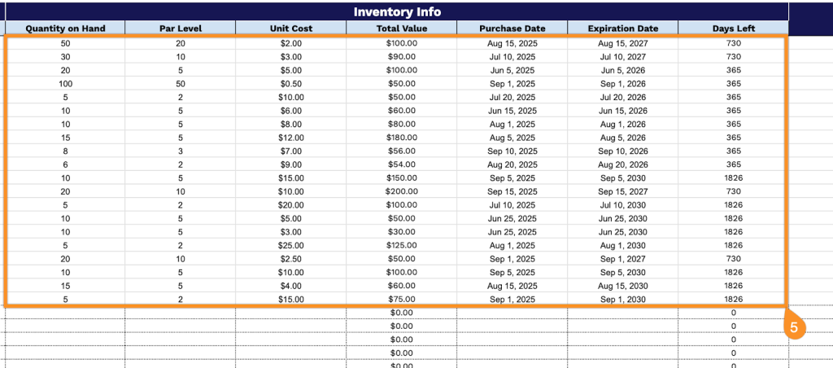The width and height of the screenshot is (833, 368).
Task: Click the Days Left column header
Action: point(733,28)
